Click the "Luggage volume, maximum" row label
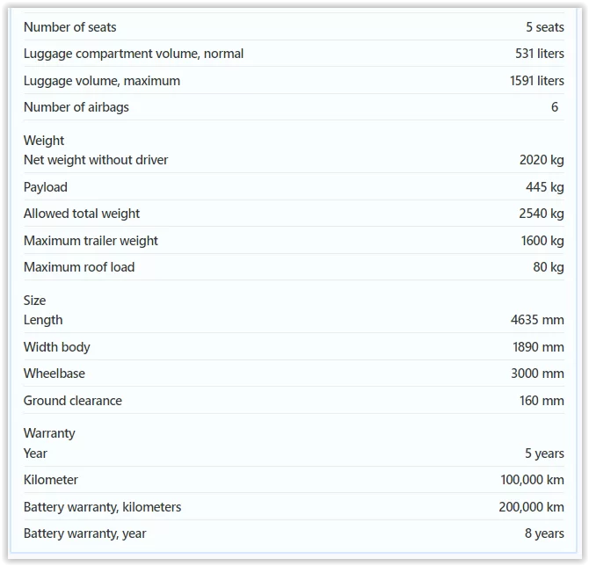 (x=101, y=81)
